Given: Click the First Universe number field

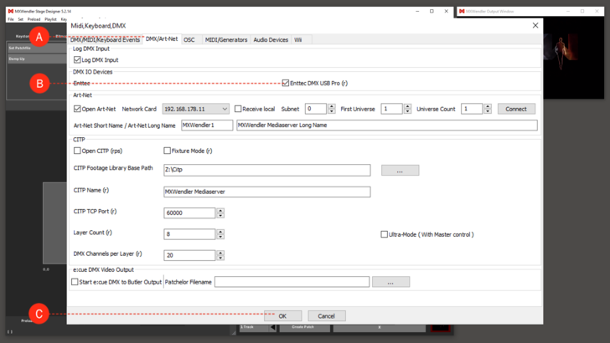Looking at the screenshot, I should [x=391, y=109].
